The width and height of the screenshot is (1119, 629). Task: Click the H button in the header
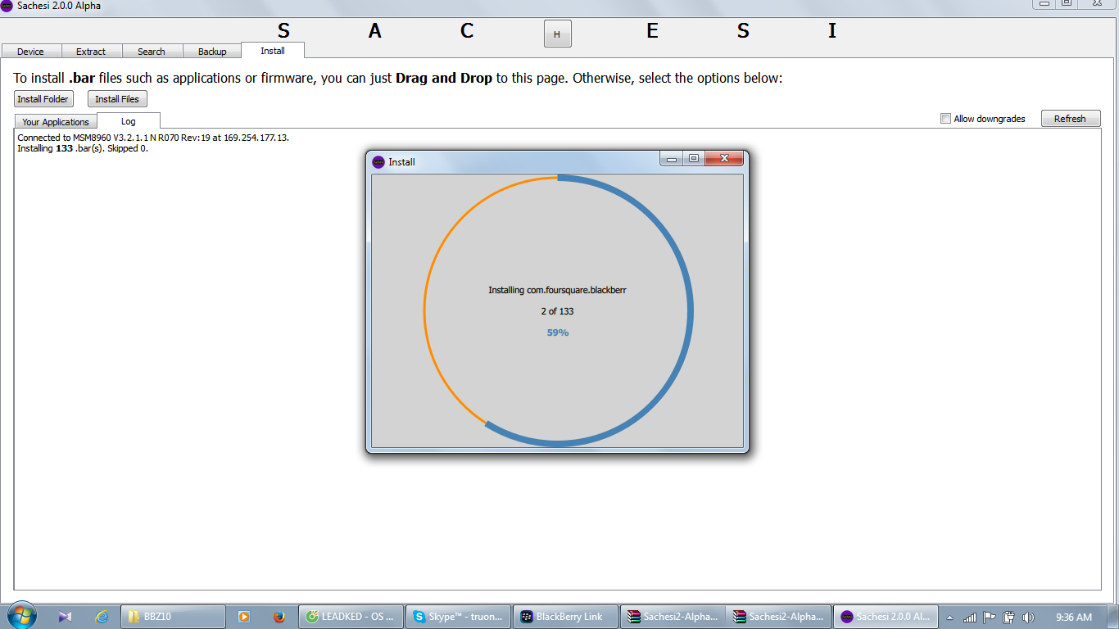[x=557, y=34]
